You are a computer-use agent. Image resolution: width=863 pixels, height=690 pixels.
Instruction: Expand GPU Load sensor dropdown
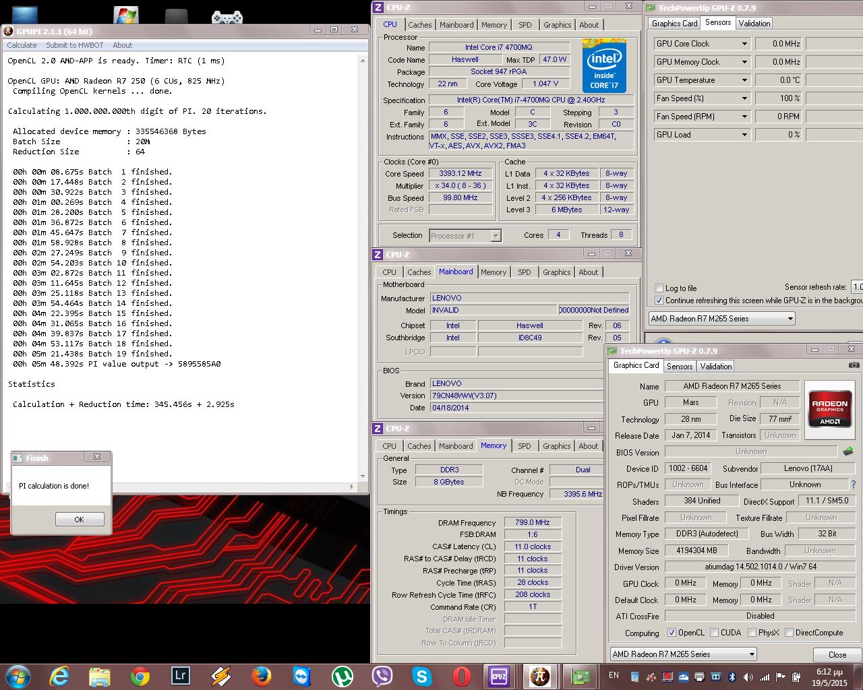pyautogui.click(x=744, y=135)
